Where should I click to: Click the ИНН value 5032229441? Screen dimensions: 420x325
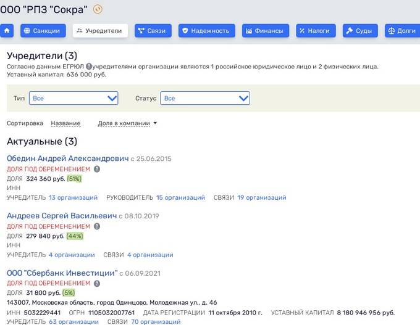click(x=42, y=313)
